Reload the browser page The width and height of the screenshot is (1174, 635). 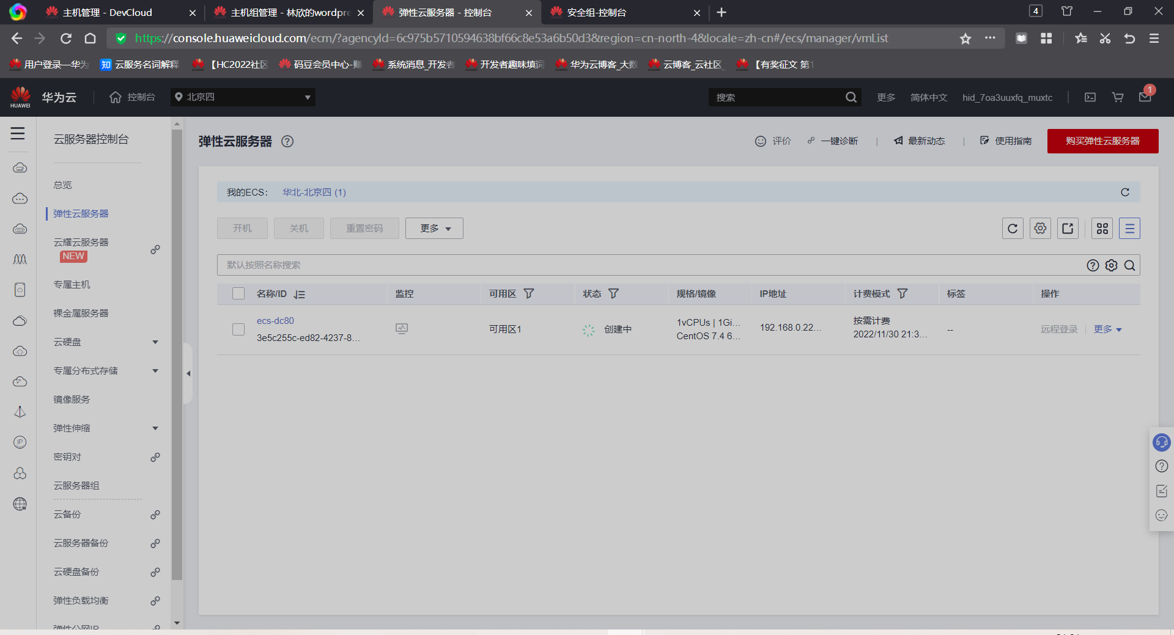[66, 39]
